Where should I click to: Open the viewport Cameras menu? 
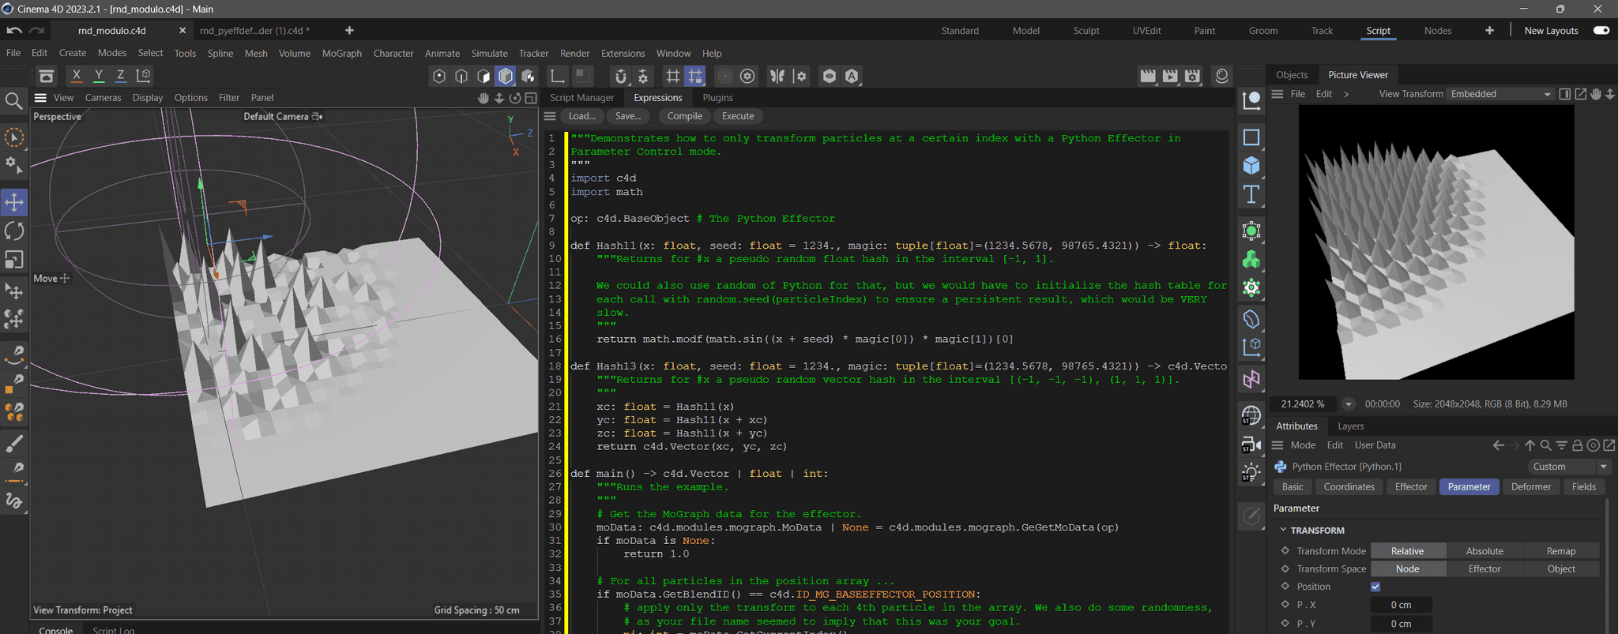(103, 98)
